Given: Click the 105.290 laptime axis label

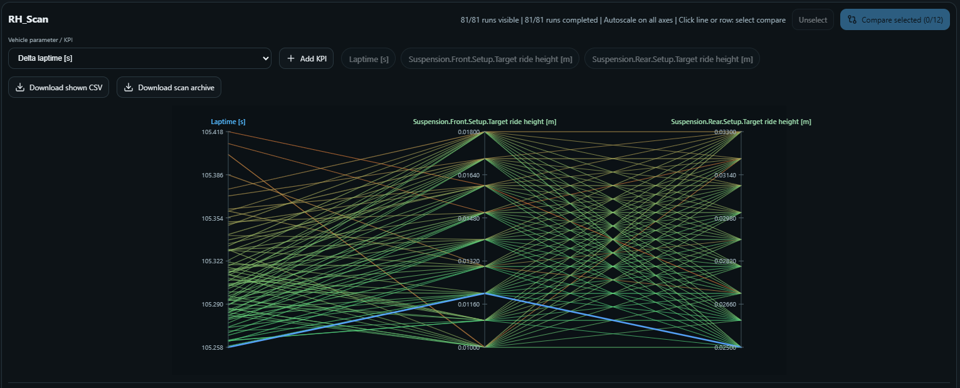Looking at the screenshot, I should 213,305.
